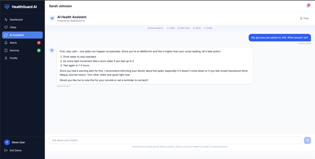Viewport: 315px width, 159px height.
Task: Click the Sarah Johnson patient name
Action: coord(60,6)
